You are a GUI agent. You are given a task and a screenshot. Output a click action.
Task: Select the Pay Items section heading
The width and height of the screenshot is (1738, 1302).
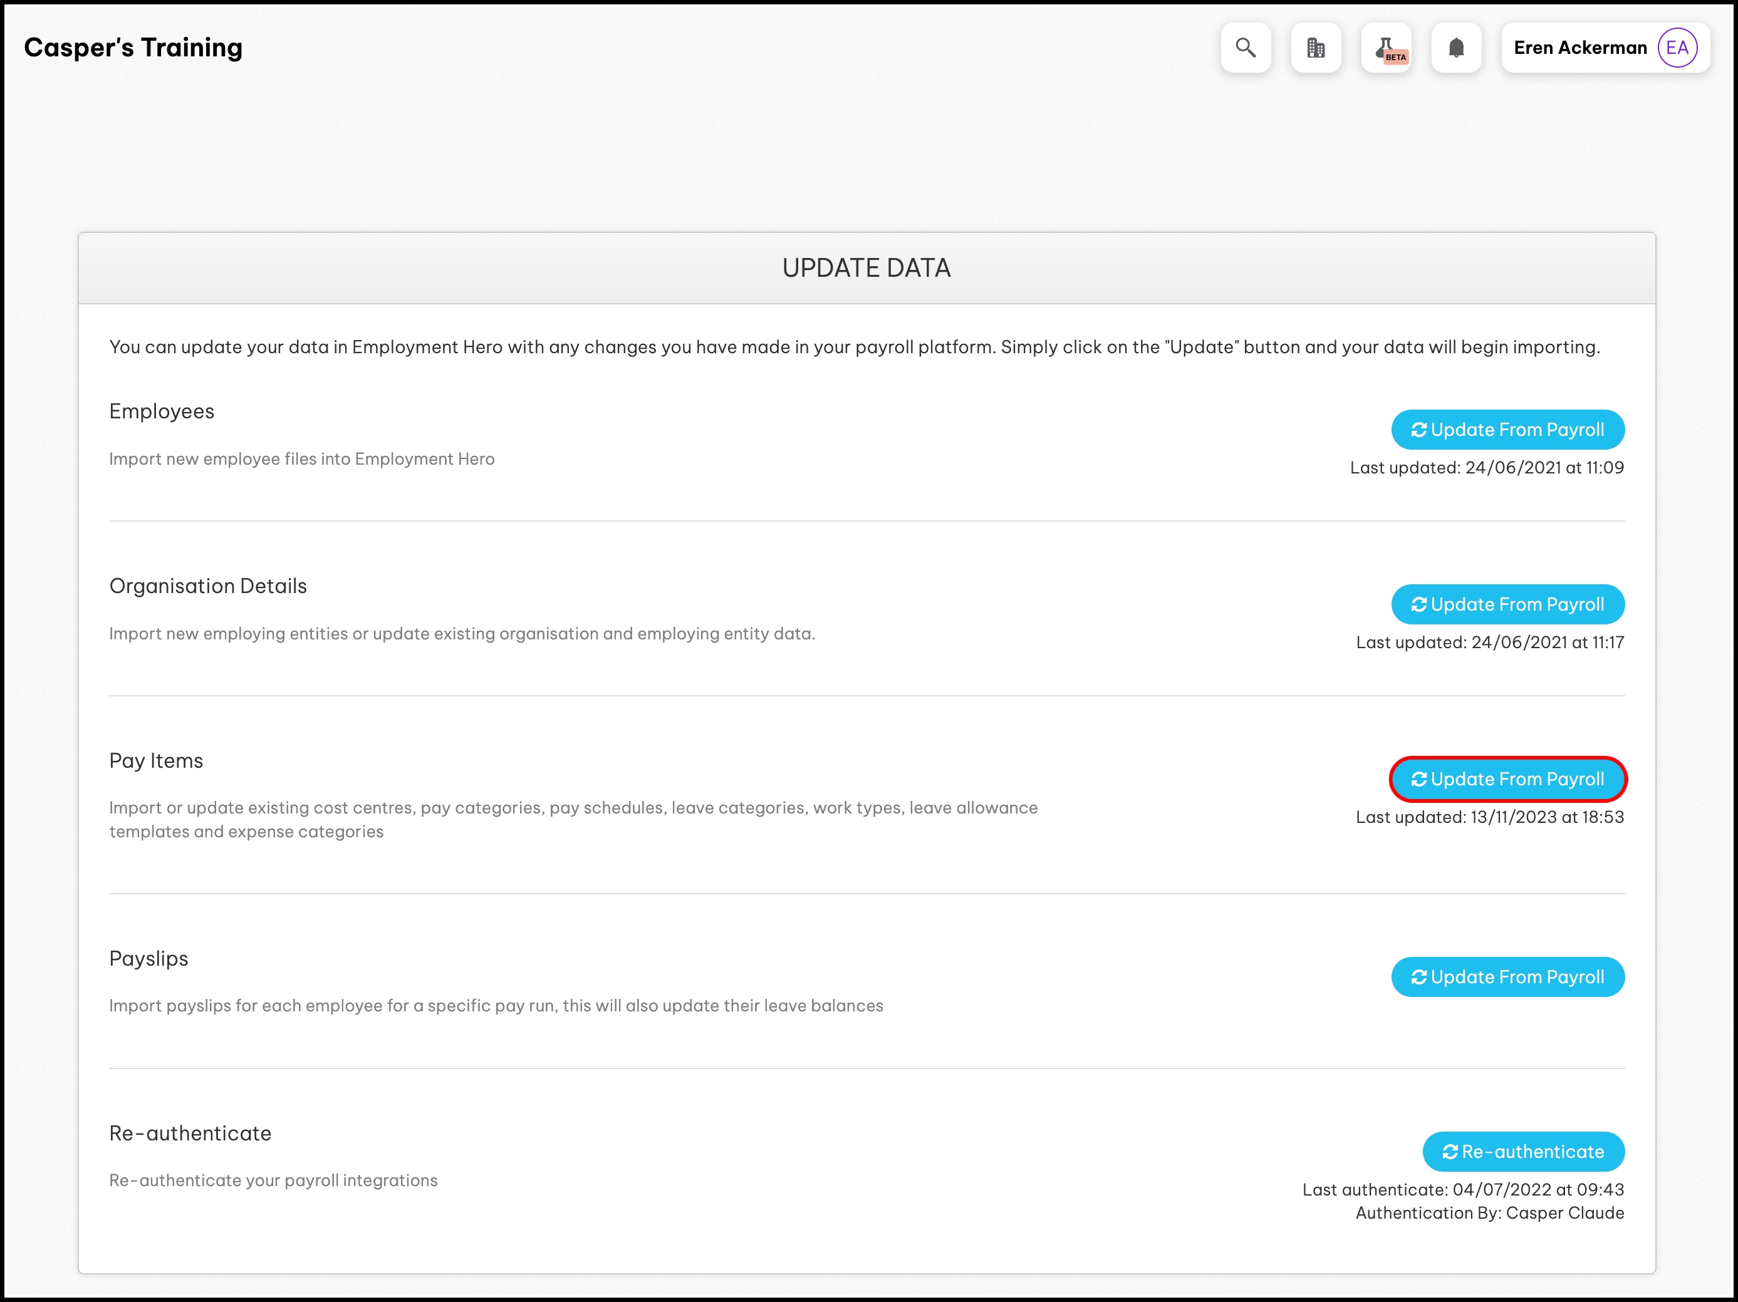click(155, 761)
